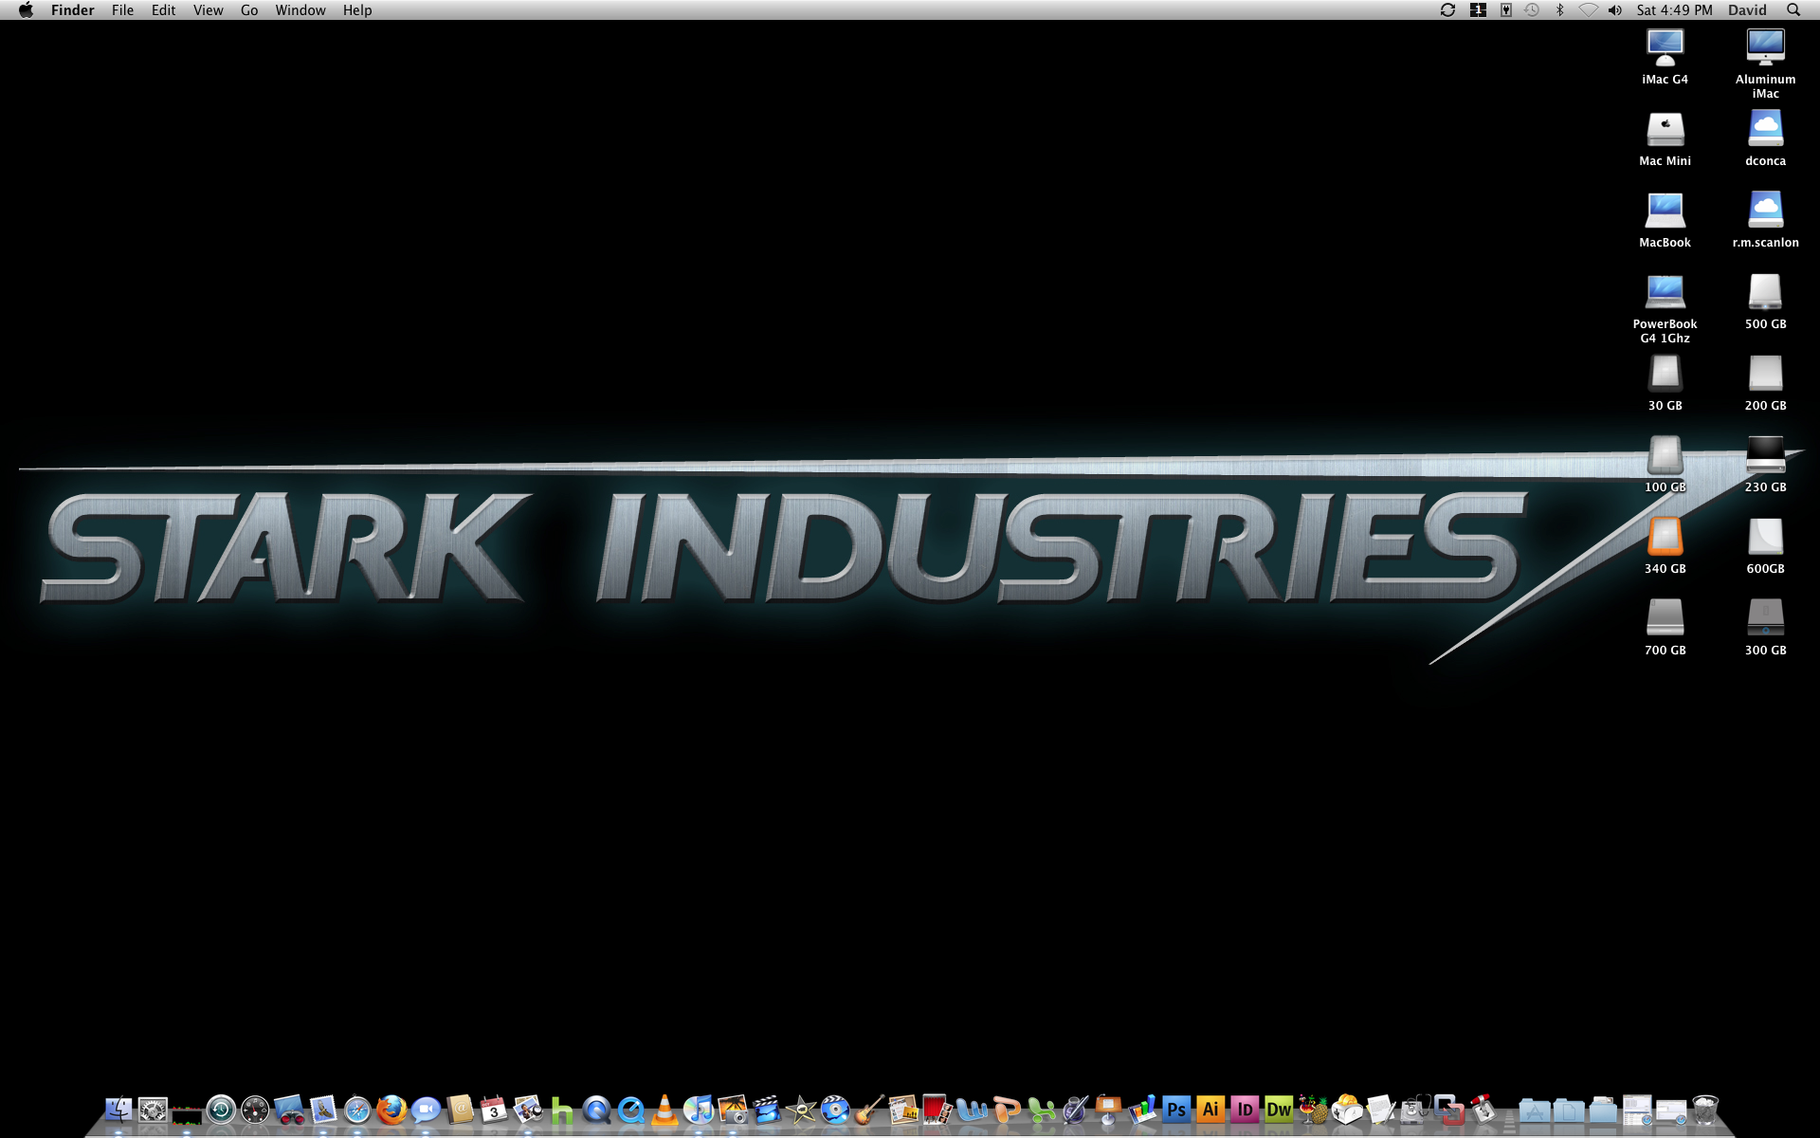Image resolution: width=1820 pixels, height=1138 pixels.
Task: Open Spotlight search magnifier
Action: [x=1793, y=9]
